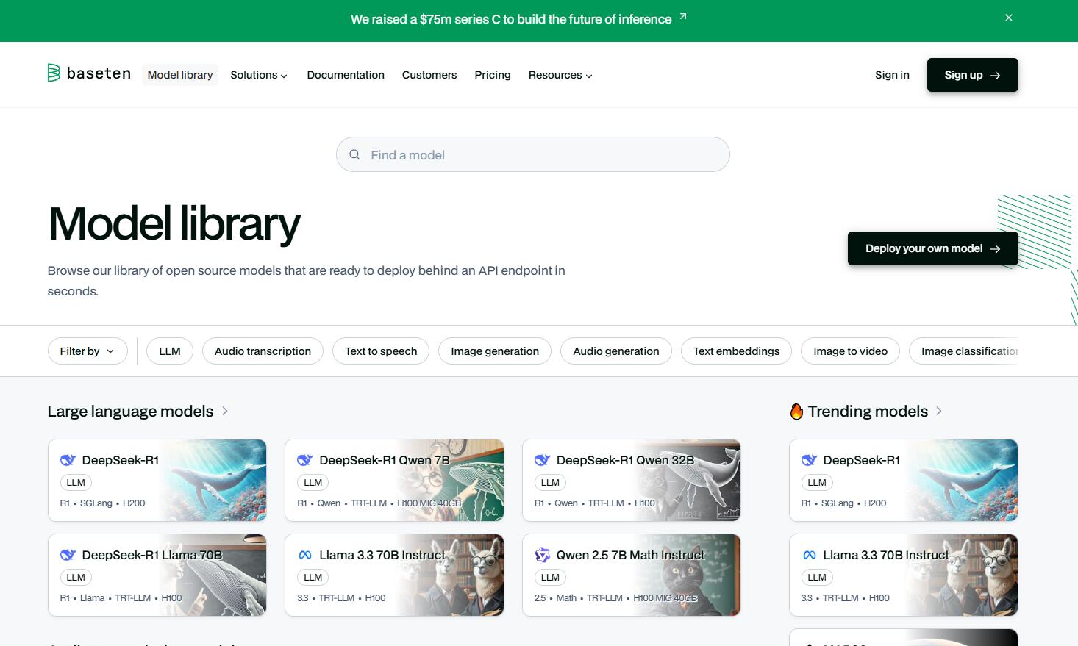Filter by Audio generation
The width and height of the screenshot is (1078, 646).
(x=616, y=351)
